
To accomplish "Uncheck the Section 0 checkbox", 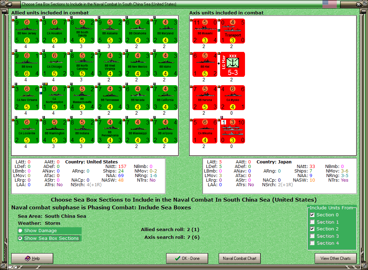I will [x=312, y=215].
